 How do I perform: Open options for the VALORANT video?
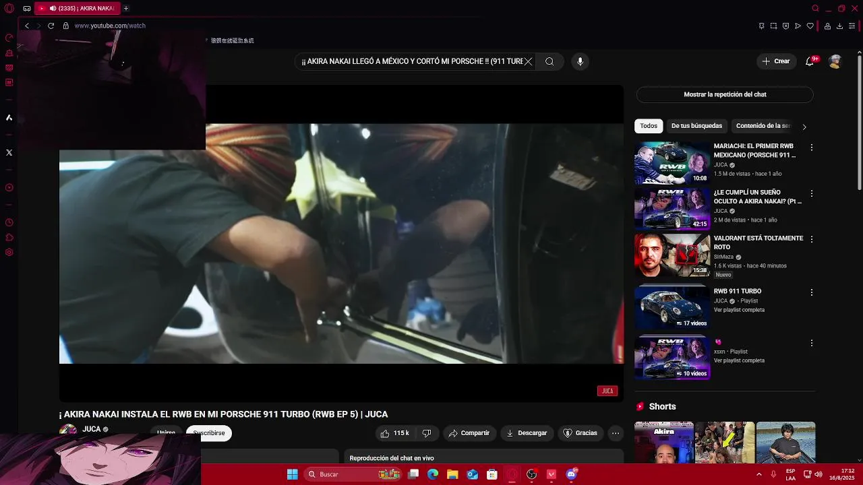click(x=812, y=239)
